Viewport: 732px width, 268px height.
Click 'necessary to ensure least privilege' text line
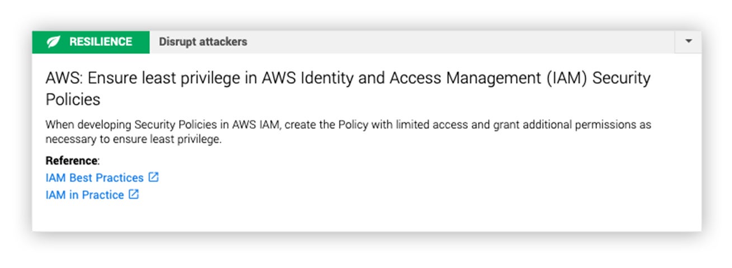pyautogui.click(x=133, y=140)
